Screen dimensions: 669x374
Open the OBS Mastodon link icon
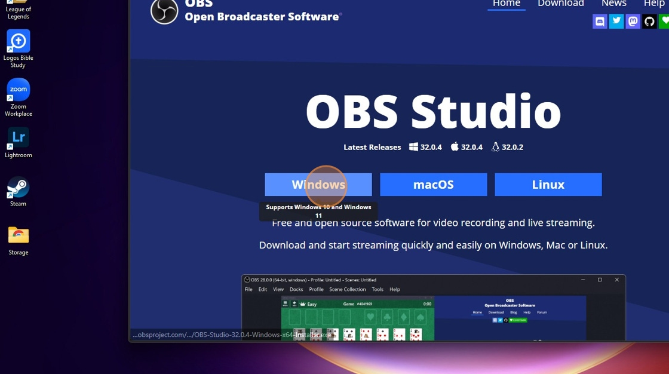coord(633,21)
